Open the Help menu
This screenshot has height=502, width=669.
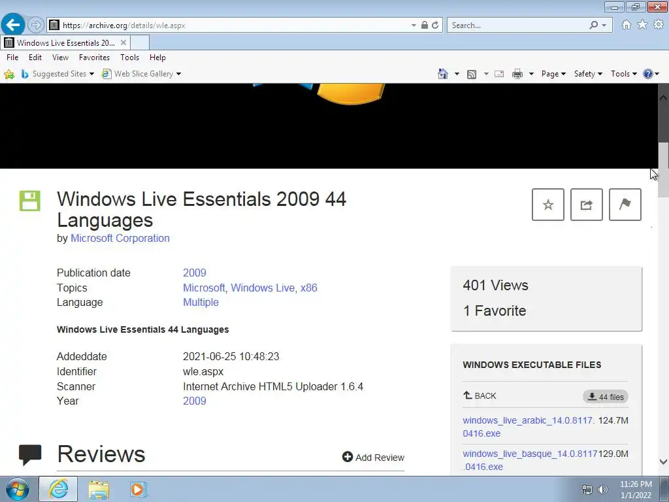(157, 58)
